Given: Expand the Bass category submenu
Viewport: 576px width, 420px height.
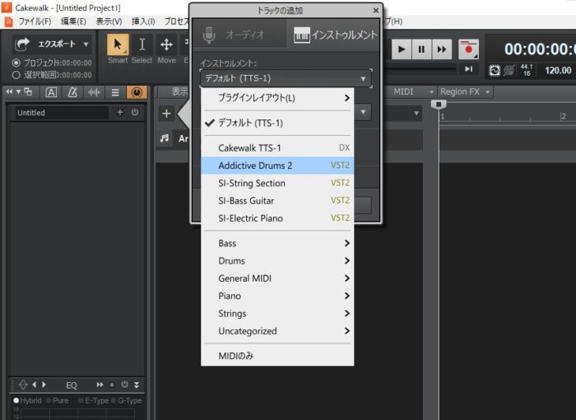Looking at the screenshot, I should (x=277, y=243).
